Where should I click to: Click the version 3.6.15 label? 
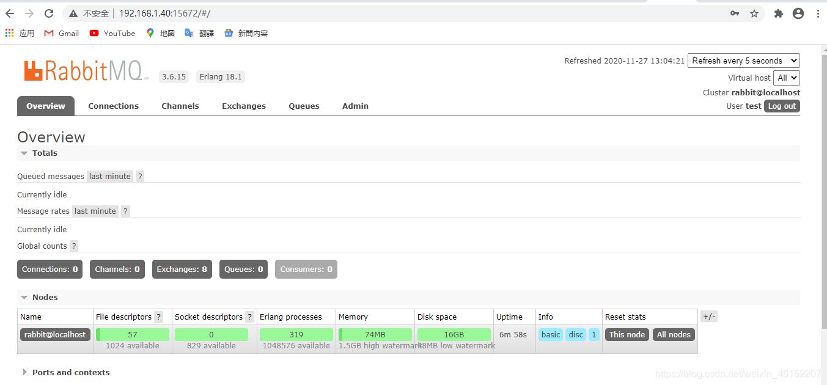pyautogui.click(x=174, y=76)
